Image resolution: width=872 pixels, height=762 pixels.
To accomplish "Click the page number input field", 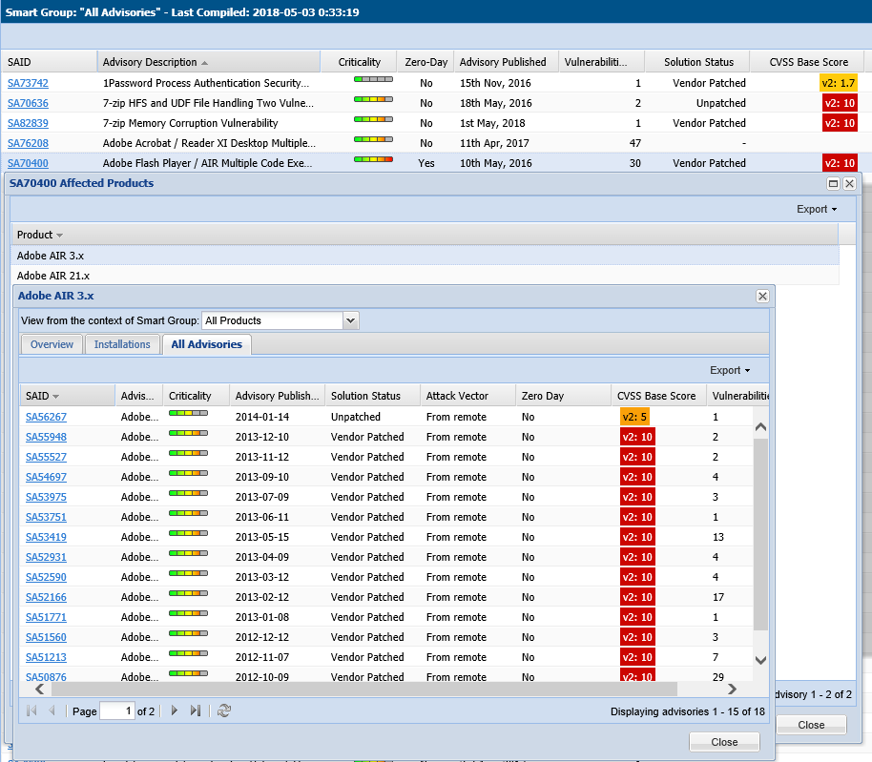I will click(x=116, y=711).
